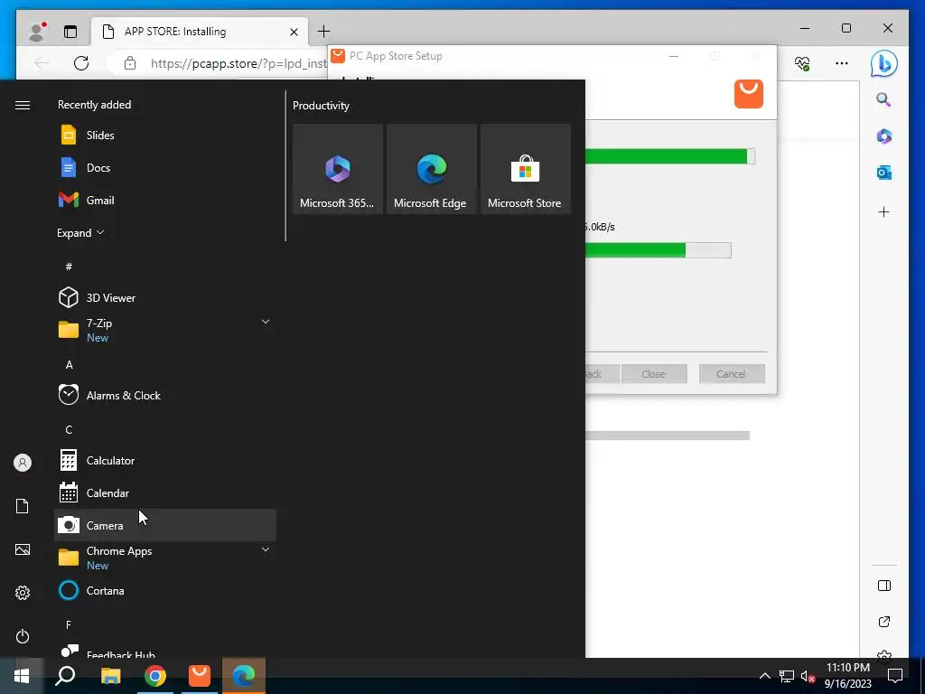Launch the Camera app
The height and width of the screenshot is (694, 925).
pos(165,525)
